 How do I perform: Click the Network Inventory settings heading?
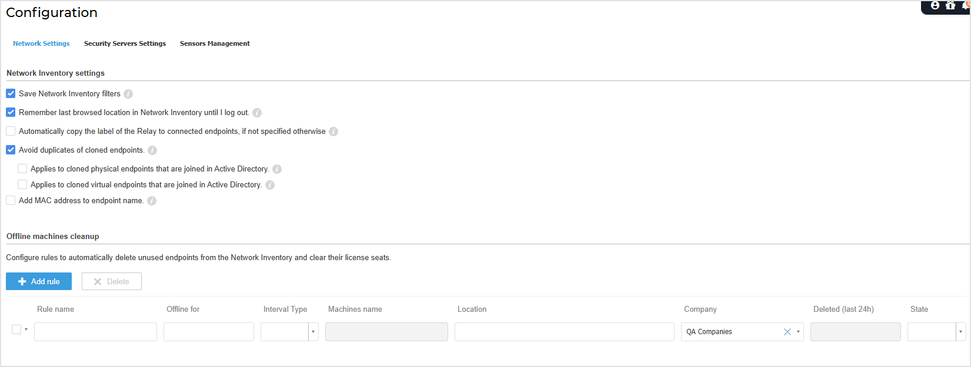[55, 73]
